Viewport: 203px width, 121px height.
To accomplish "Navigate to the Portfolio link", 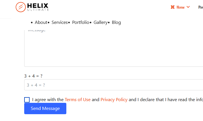I will coord(81,22).
